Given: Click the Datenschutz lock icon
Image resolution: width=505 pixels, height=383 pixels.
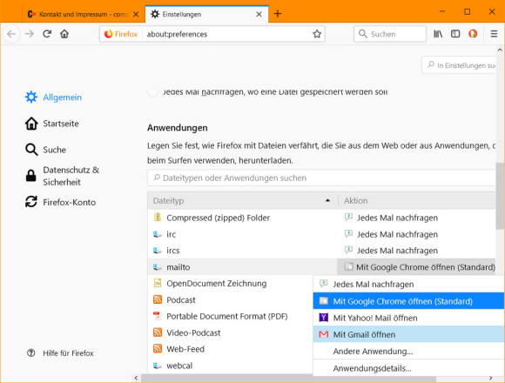Looking at the screenshot, I should (x=31, y=176).
